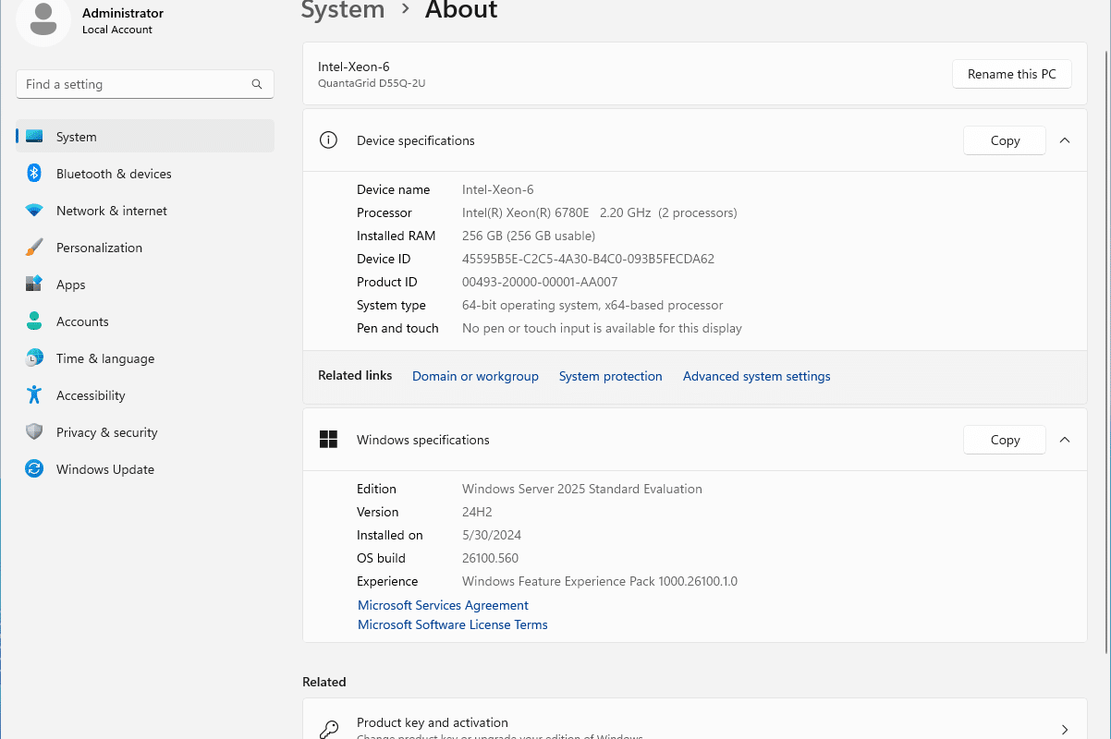The width and height of the screenshot is (1111, 739).
Task: Click the Device name value Intel-Xeon-6
Action: pos(498,189)
